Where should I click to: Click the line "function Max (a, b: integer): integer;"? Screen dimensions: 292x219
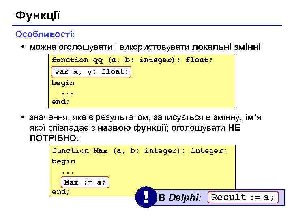click(x=140, y=150)
